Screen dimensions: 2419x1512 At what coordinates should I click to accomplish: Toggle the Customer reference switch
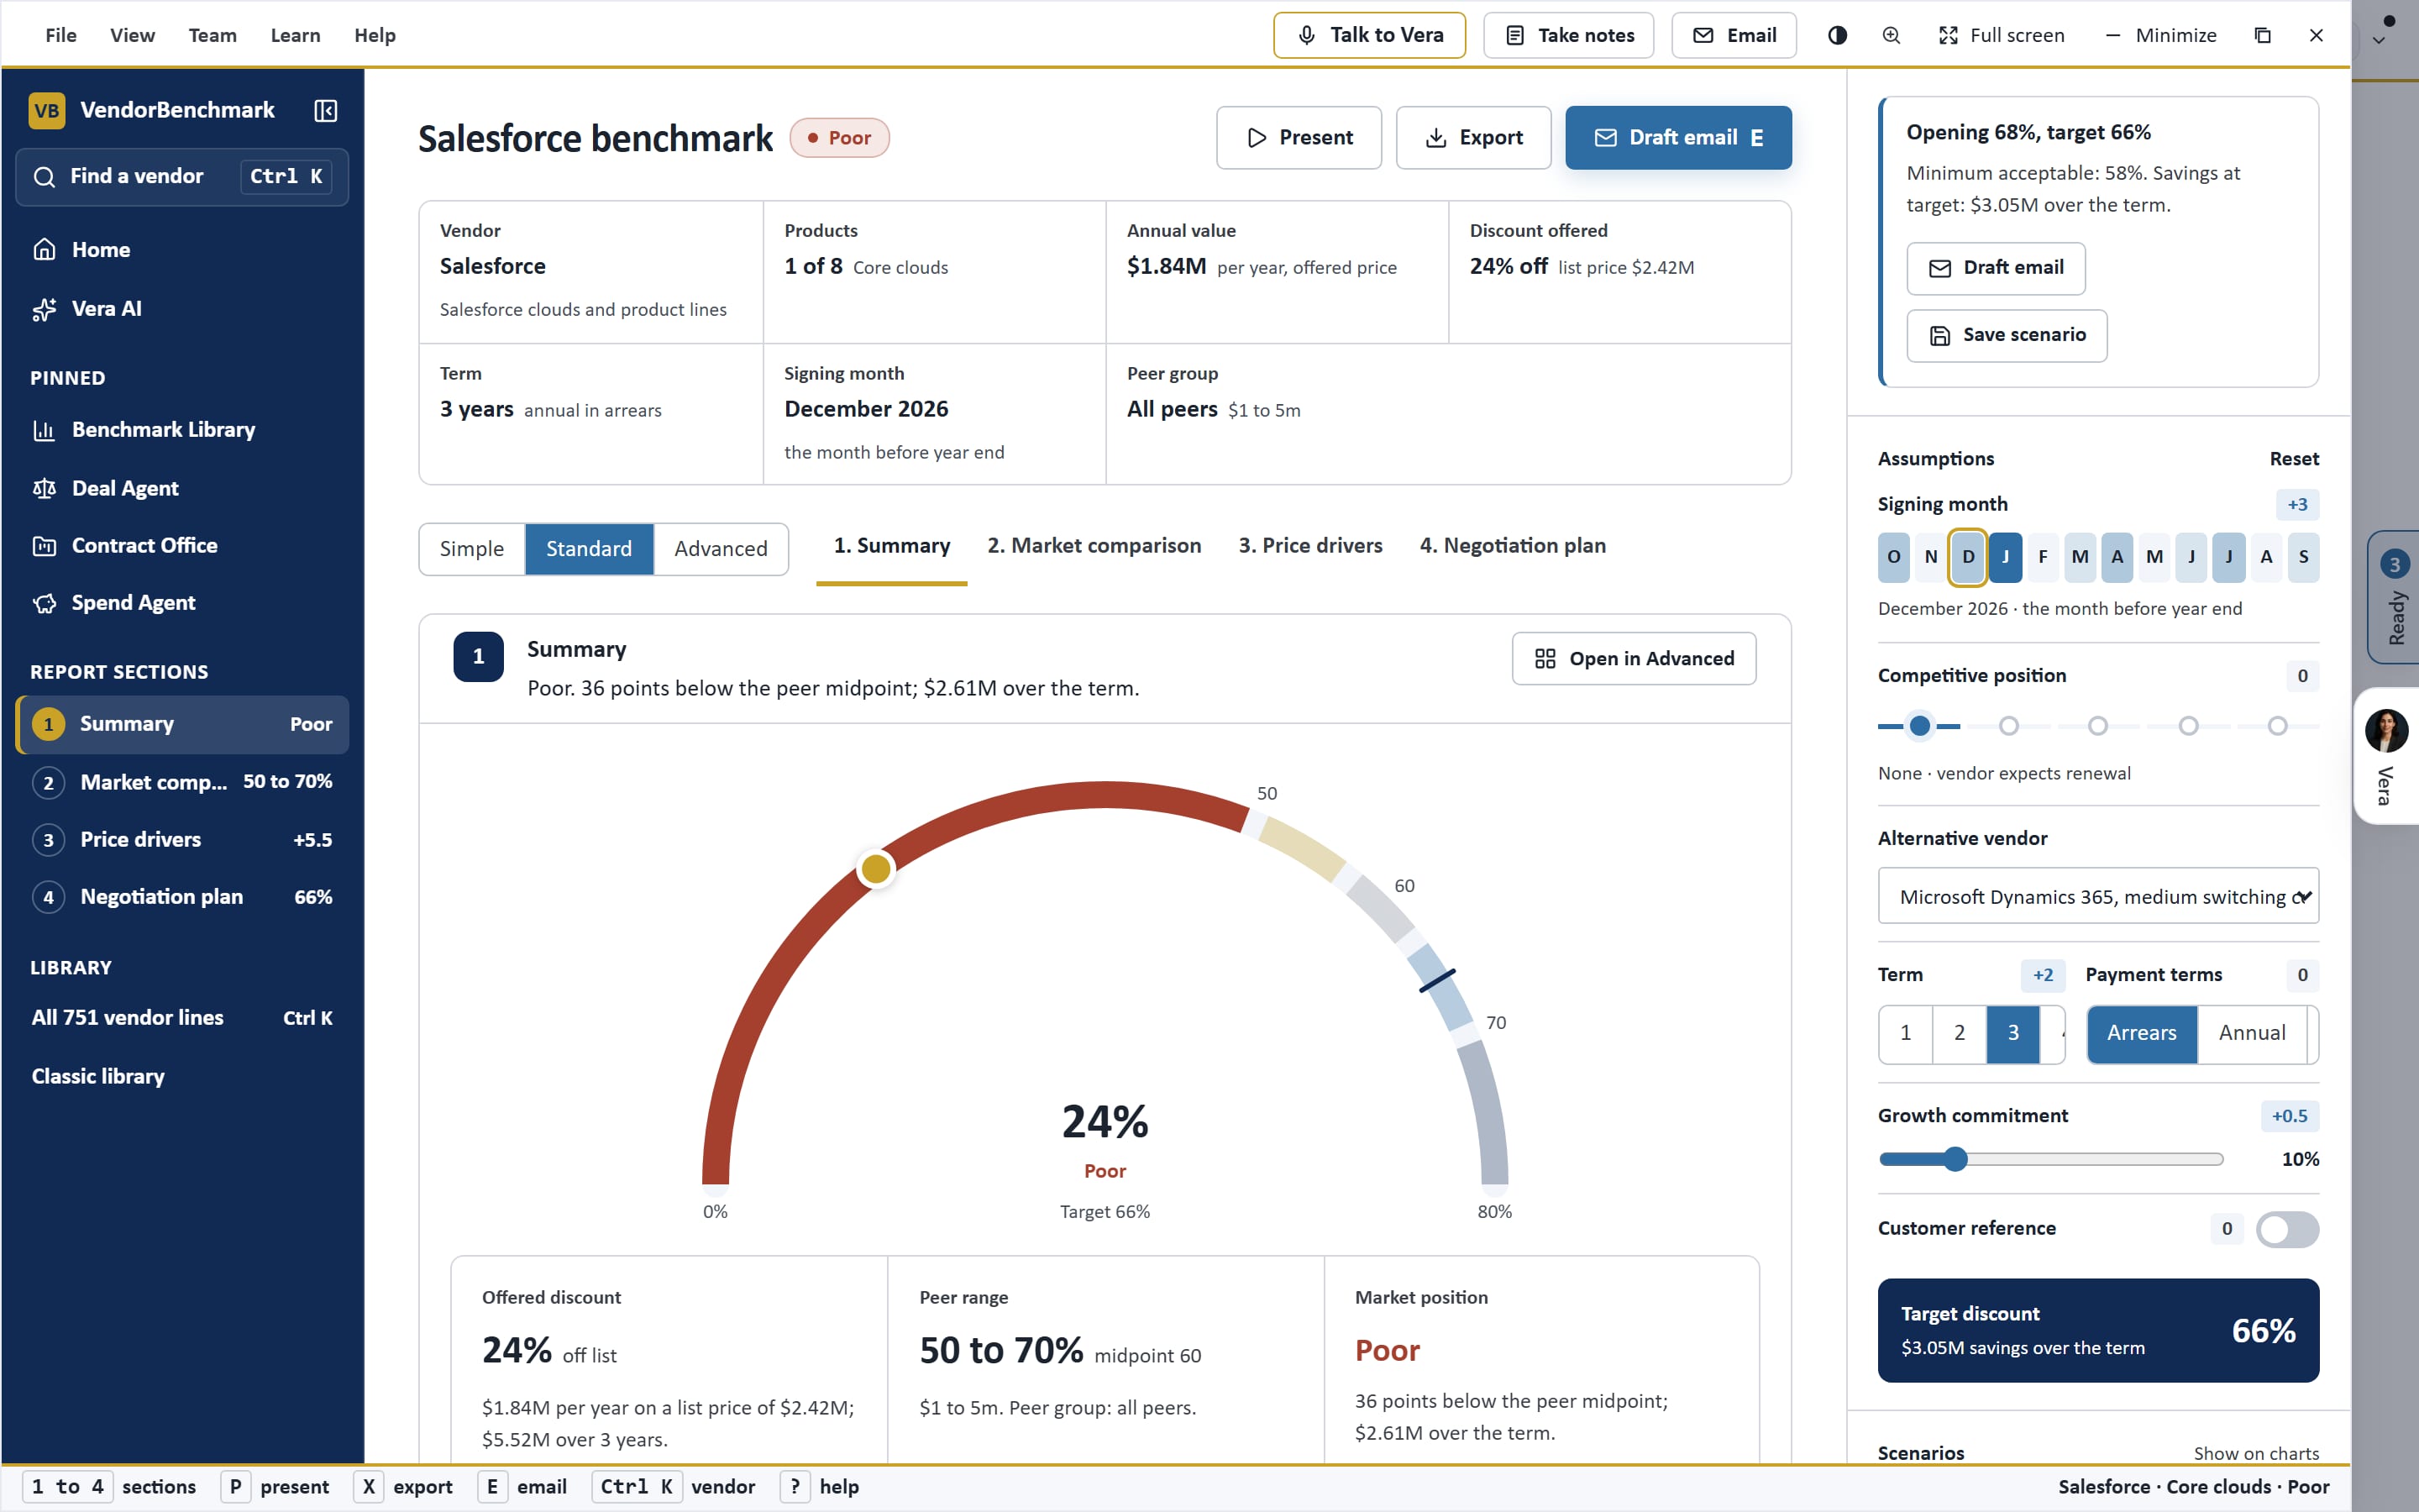coord(2287,1229)
